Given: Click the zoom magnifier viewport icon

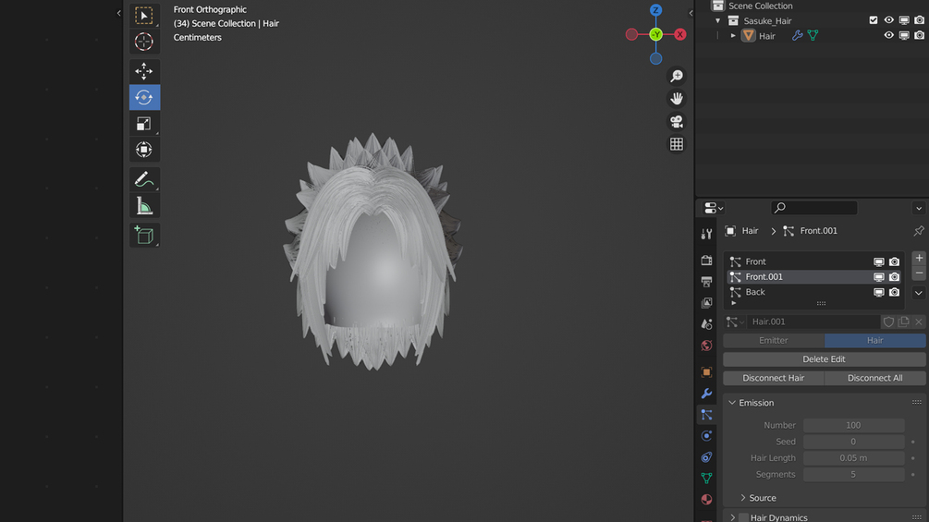Looking at the screenshot, I should pyautogui.click(x=676, y=76).
